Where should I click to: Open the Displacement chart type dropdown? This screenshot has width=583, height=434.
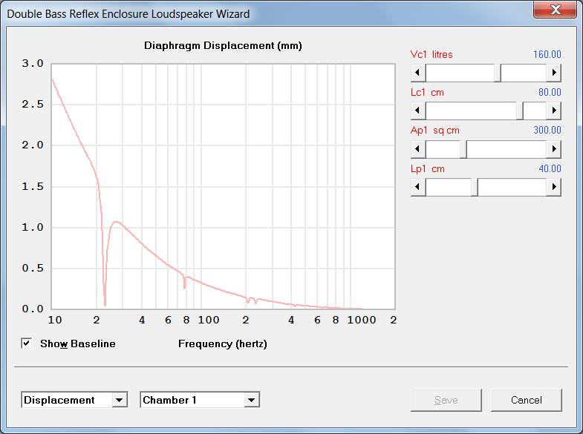120,400
